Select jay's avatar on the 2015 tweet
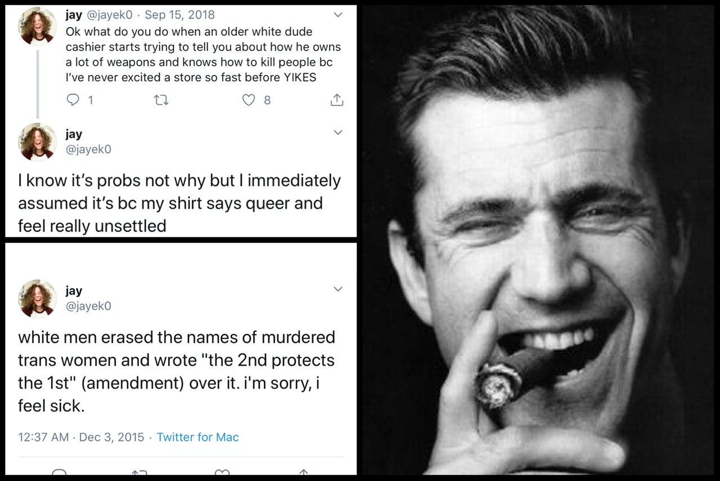This screenshot has width=720, height=481. pyautogui.click(x=38, y=298)
